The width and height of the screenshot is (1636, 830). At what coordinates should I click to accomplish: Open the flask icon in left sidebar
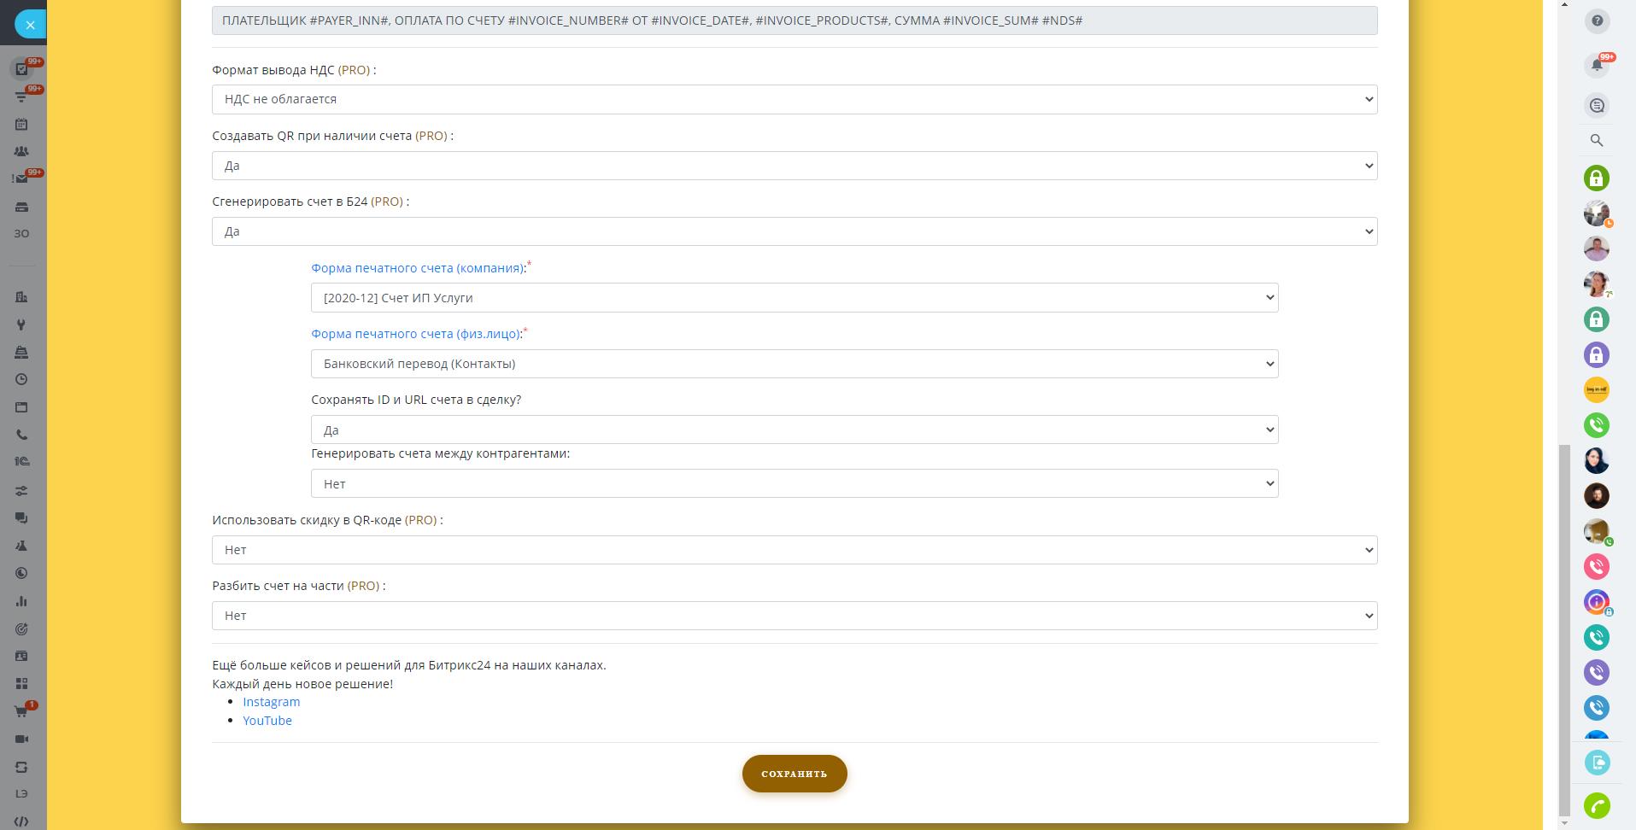[x=21, y=546]
